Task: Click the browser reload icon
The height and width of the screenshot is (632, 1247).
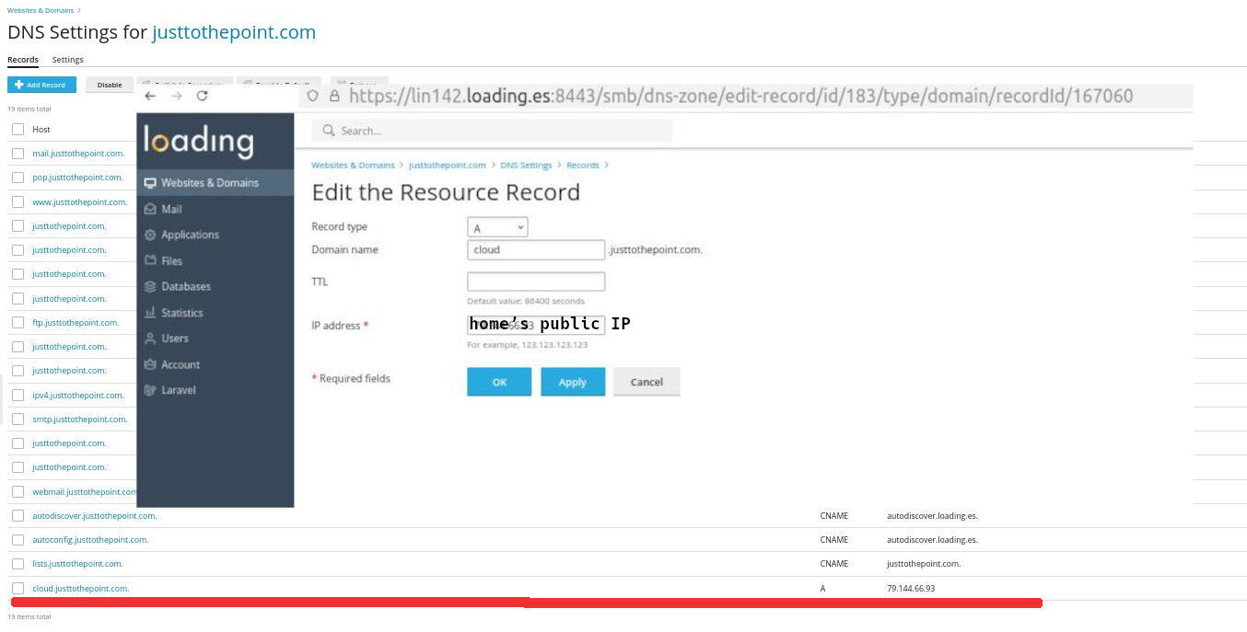Action: click(203, 96)
